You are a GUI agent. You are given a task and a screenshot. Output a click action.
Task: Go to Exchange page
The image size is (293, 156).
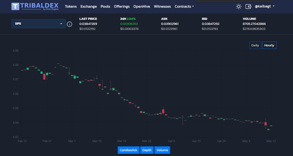(89, 6)
